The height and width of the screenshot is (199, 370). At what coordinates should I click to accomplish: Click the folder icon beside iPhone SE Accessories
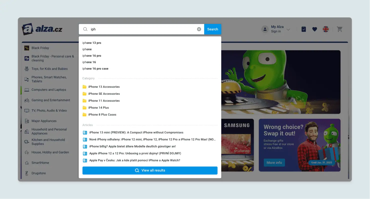(84, 94)
